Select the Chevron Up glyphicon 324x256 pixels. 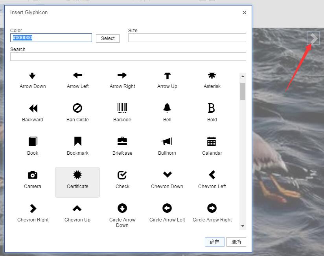(x=77, y=214)
